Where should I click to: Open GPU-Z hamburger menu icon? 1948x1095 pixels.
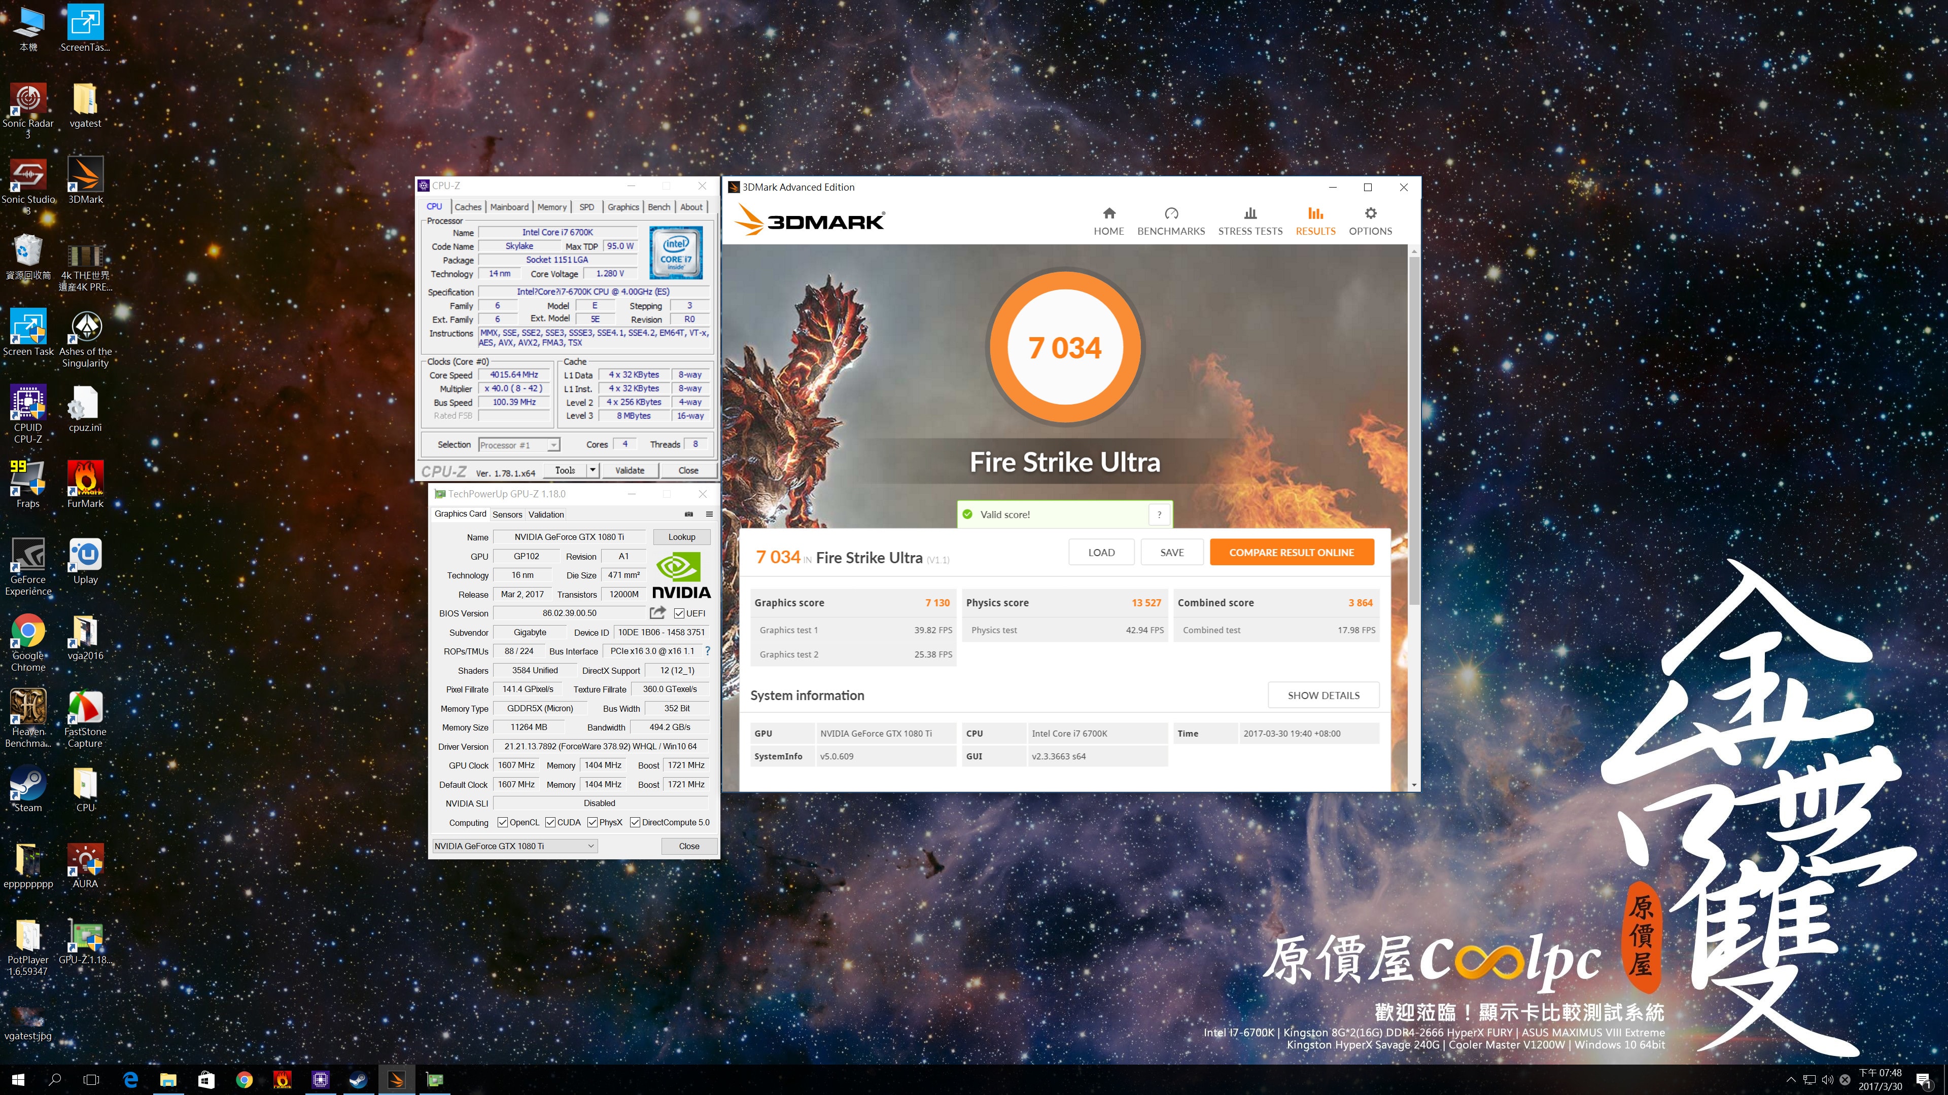click(709, 514)
